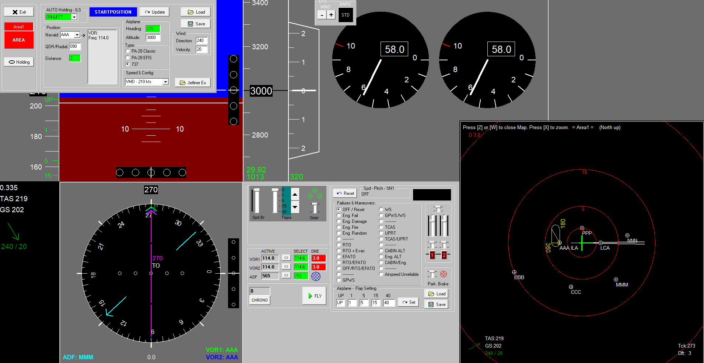Click the CHRONO button
704x363 pixels.
click(x=260, y=300)
